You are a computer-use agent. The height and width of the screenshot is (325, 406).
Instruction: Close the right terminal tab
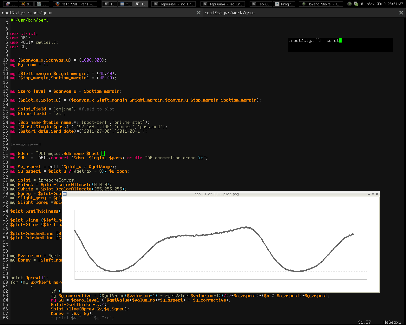click(401, 13)
